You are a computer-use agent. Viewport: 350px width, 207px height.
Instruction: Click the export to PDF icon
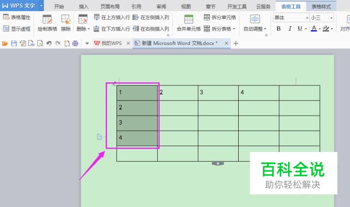point(23,43)
